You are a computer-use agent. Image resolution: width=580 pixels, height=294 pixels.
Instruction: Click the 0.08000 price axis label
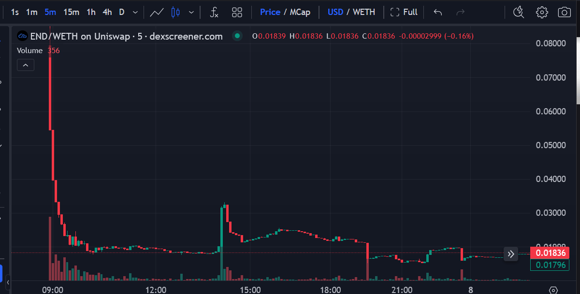point(551,43)
